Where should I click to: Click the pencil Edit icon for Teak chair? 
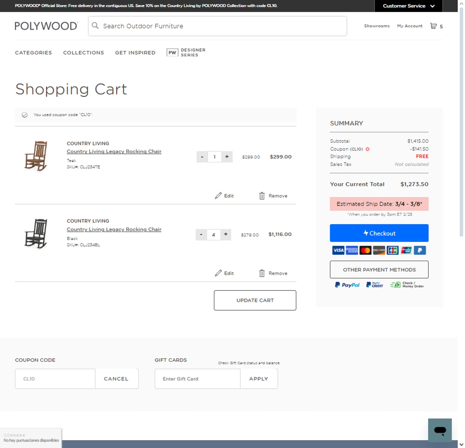[218, 195]
